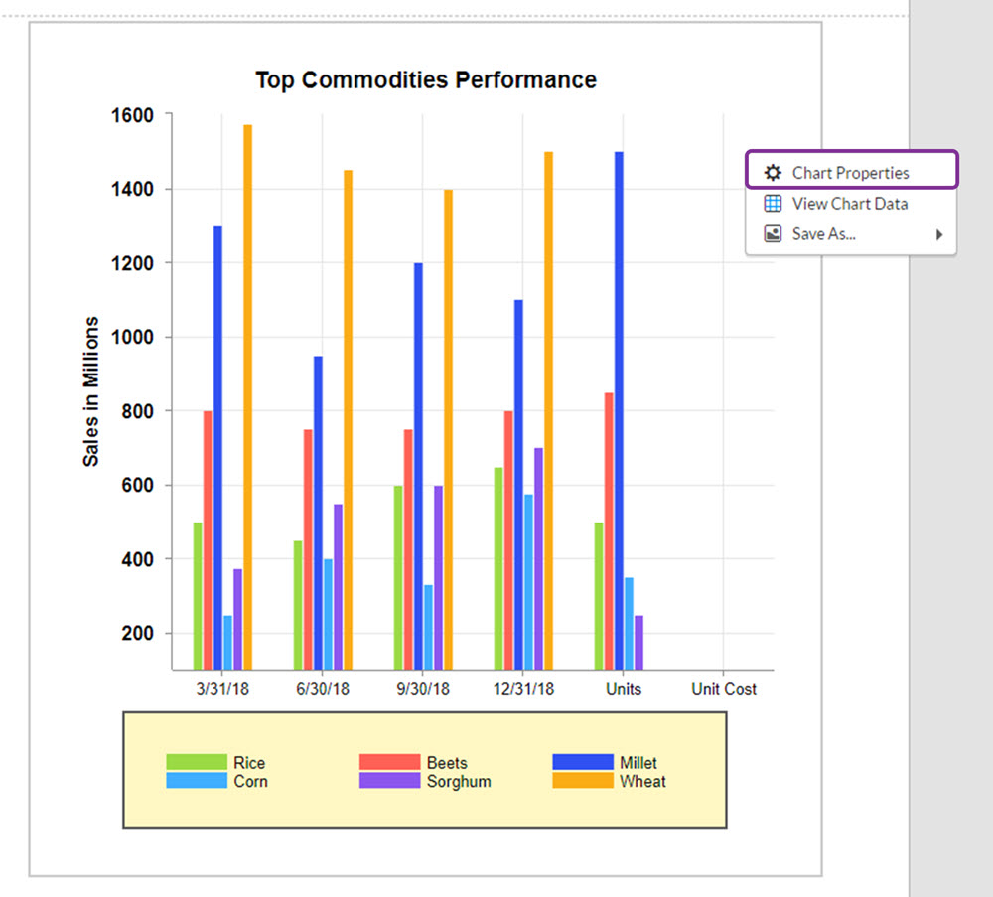Screen dimensions: 993x897
Task: Click the green Rice bar for 6/30/18
Action: tap(298, 604)
